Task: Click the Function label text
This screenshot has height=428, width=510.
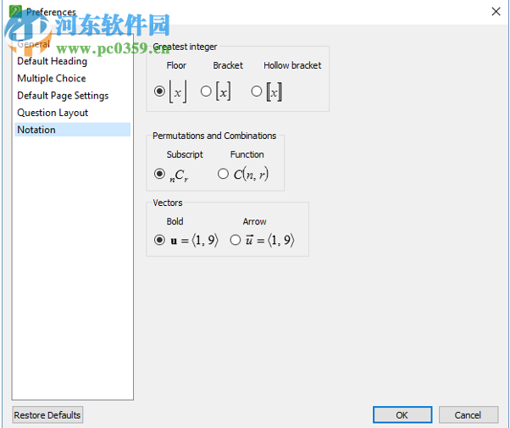Action: click(247, 154)
